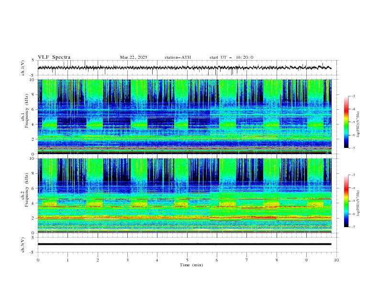Click the ch.2 spectrogram color scale bar
This screenshot has width=379, height=292.
[x=346, y=201]
